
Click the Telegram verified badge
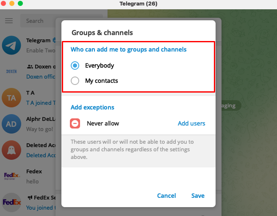pos(54,40)
